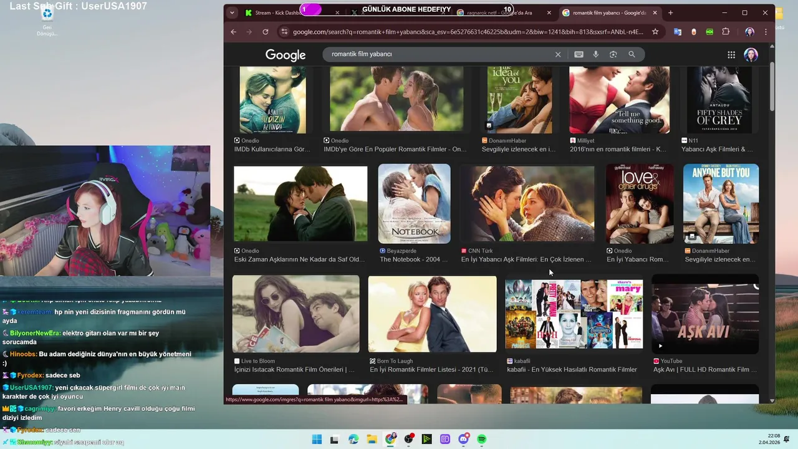This screenshot has width=798, height=449.
Task: Open the Anyone But You poster
Action: [x=721, y=203]
